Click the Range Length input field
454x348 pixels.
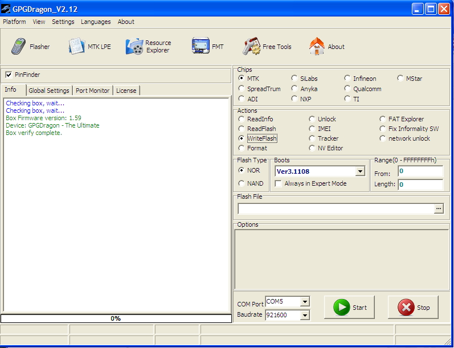(x=420, y=185)
